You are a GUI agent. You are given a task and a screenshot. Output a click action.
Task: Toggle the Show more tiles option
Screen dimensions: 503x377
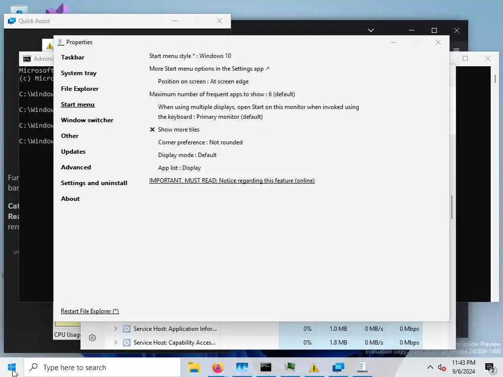[174, 130]
